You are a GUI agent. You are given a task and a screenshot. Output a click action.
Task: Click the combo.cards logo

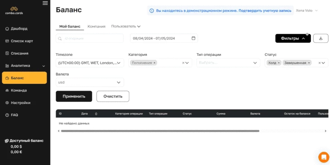14,10
